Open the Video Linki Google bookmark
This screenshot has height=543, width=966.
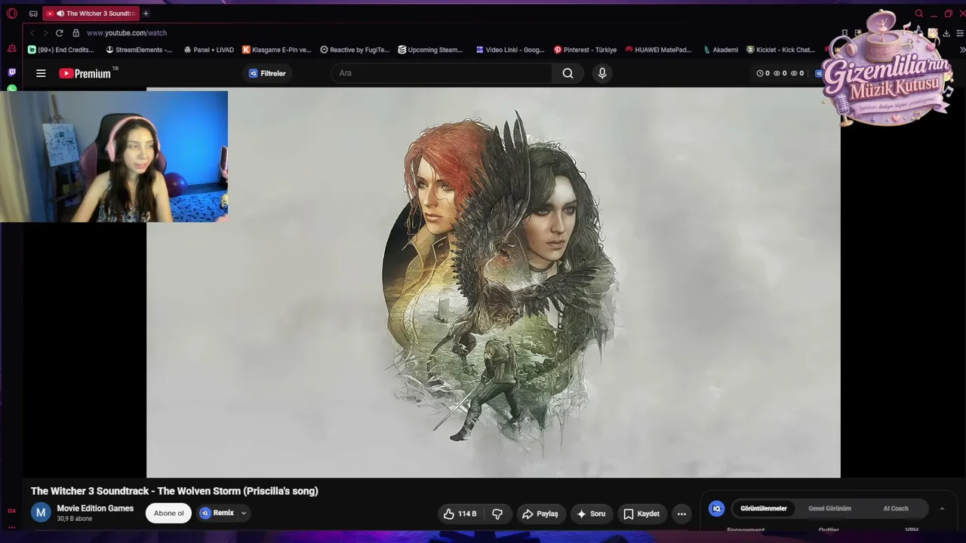(510, 50)
